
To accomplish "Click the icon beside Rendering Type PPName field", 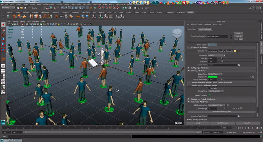I will click(239, 116).
